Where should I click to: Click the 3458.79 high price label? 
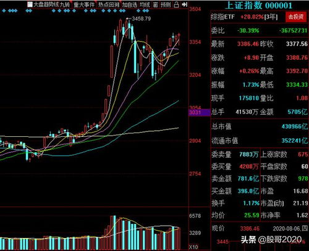pos(142,19)
